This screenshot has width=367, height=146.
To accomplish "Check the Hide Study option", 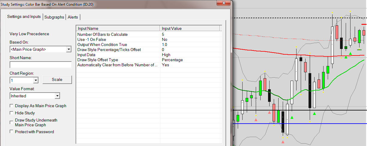I will pyautogui.click(x=12, y=113).
